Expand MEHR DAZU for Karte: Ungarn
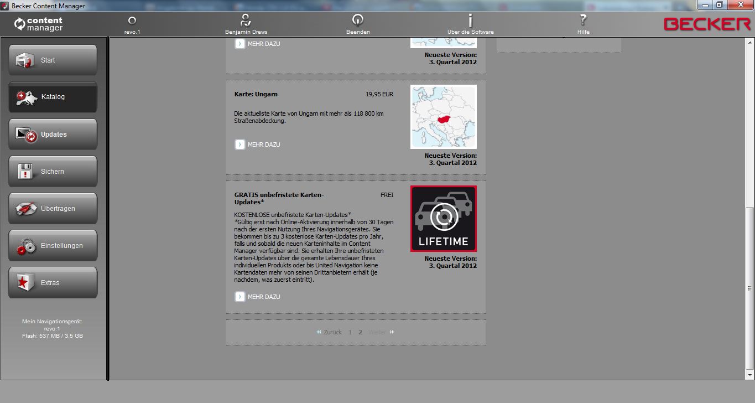This screenshot has height=403, width=755. click(258, 144)
